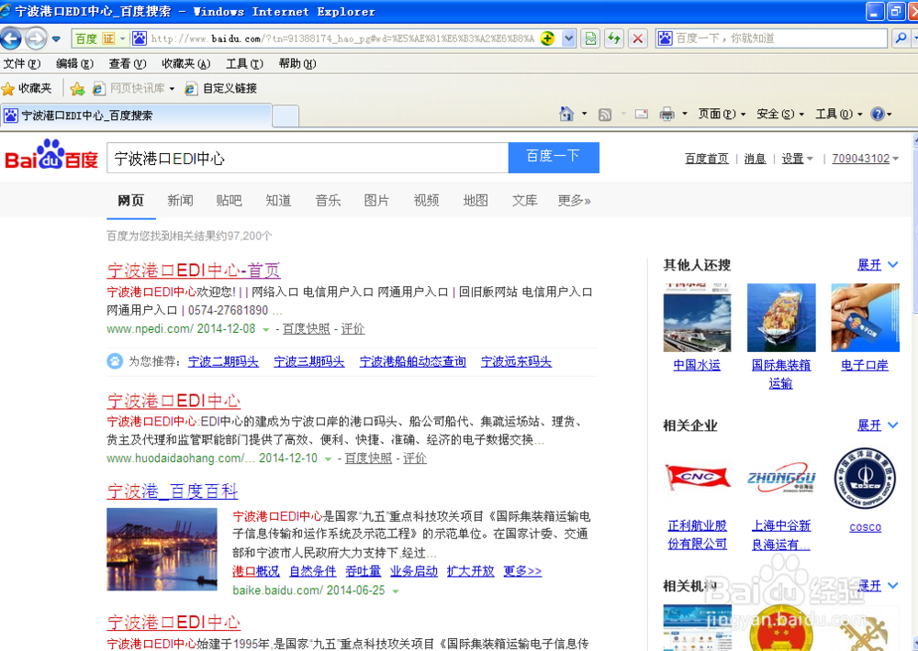918x651 pixels.
Task: Switch to the 贴吧 tab
Action: click(229, 201)
